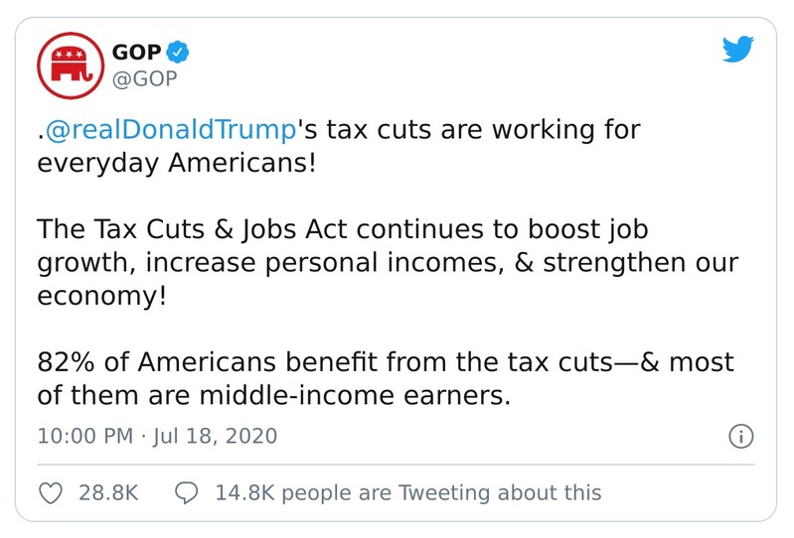Open the @GOP handle link
Viewport: 794px width, 538px height.
point(145,79)
